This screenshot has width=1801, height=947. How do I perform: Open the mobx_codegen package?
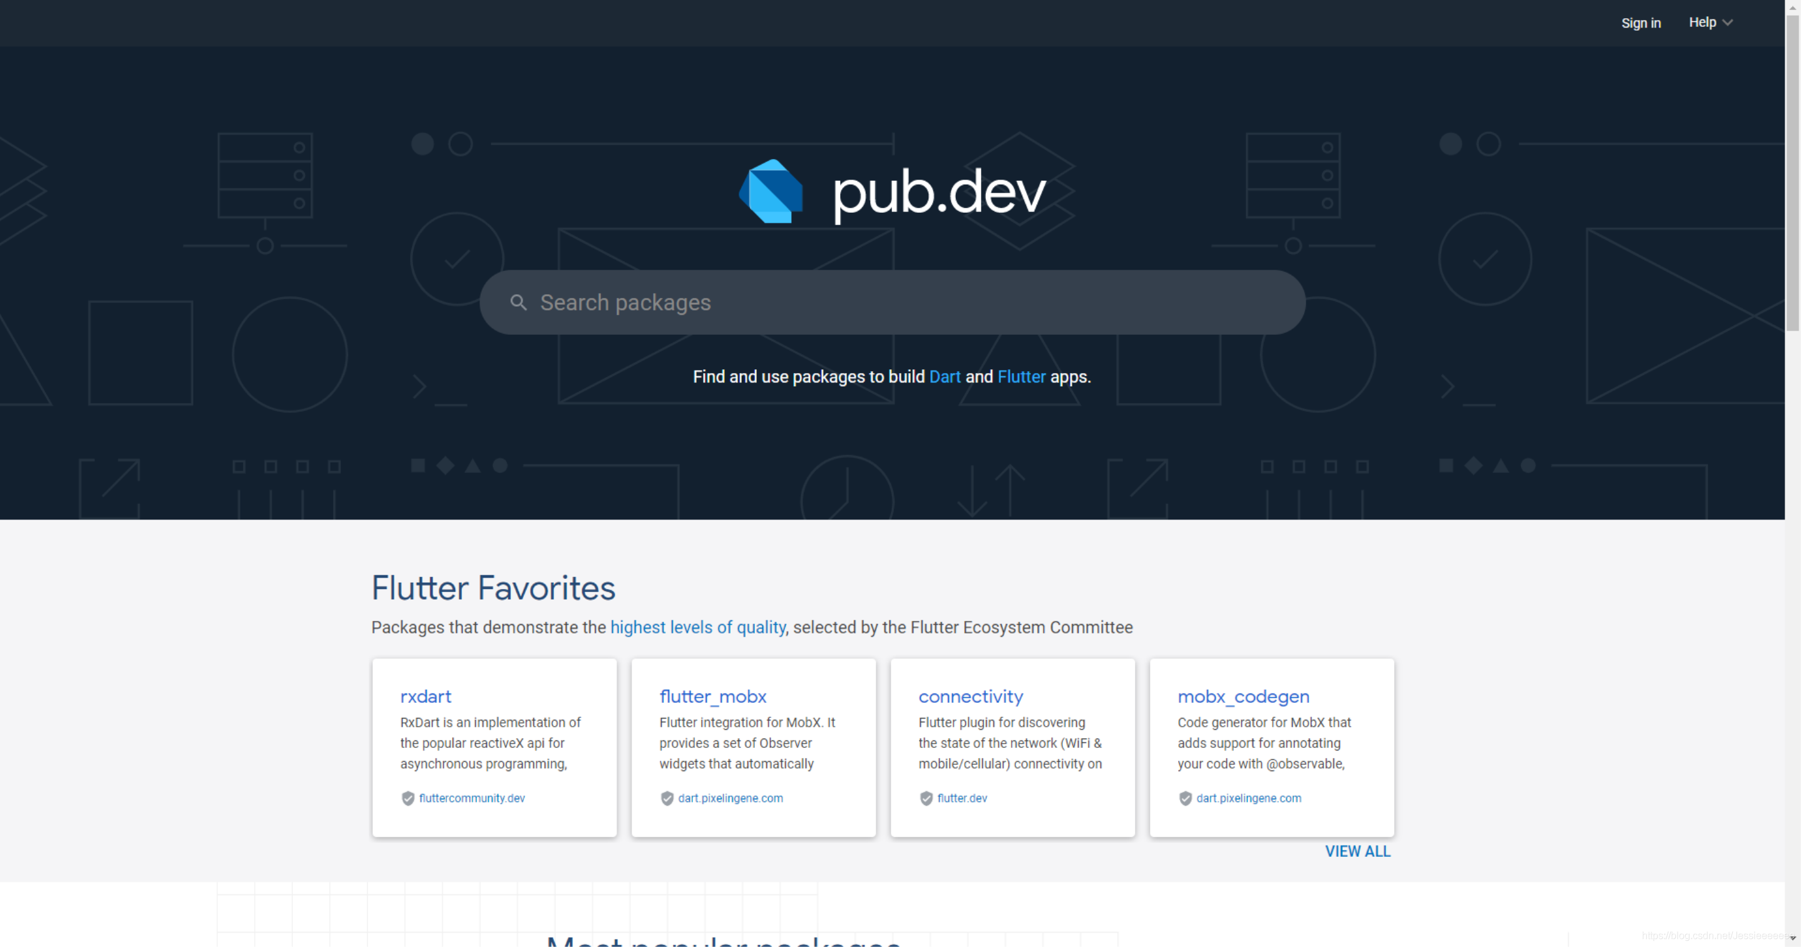tap(1243, 696)
